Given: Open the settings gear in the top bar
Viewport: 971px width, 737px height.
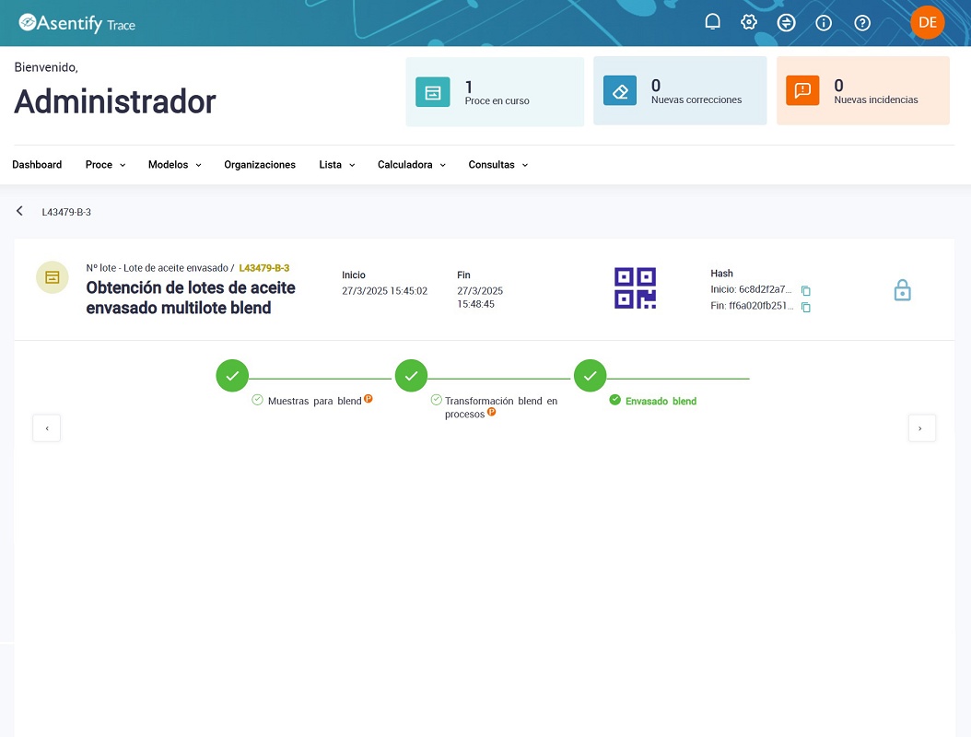Looking at the screenshot, I should pos(749,20).
